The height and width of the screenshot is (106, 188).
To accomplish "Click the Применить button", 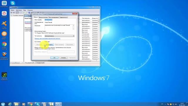I will pos(72,58).
